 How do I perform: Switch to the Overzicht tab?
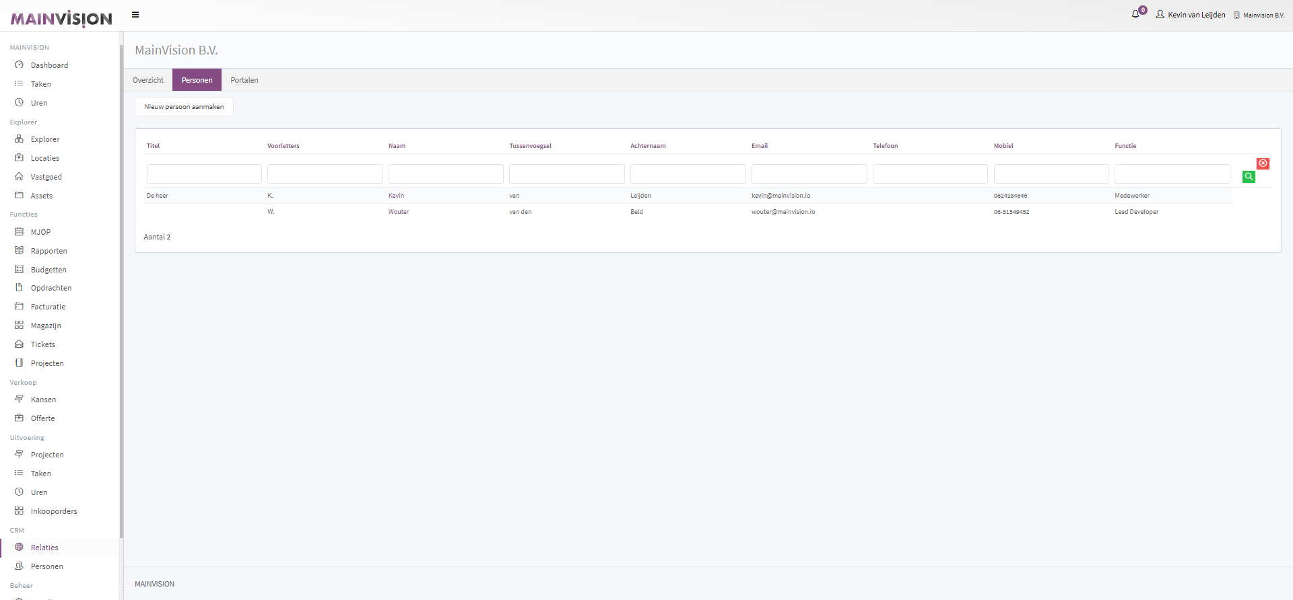pyautogui.click(x=148, y=80)
